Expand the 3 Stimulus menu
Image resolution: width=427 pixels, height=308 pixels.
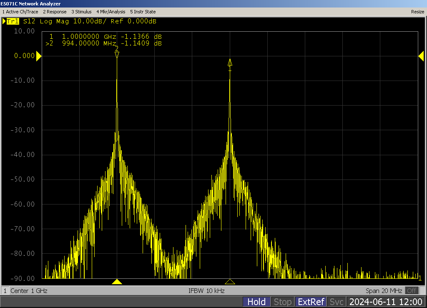tap(81, 12)
